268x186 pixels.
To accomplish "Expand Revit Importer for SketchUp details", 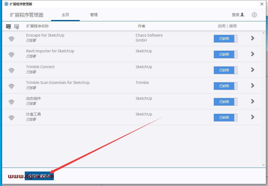I will 253,54.
